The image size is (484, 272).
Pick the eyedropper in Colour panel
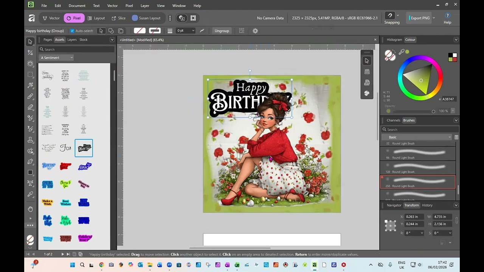click(x=402, y=52)
